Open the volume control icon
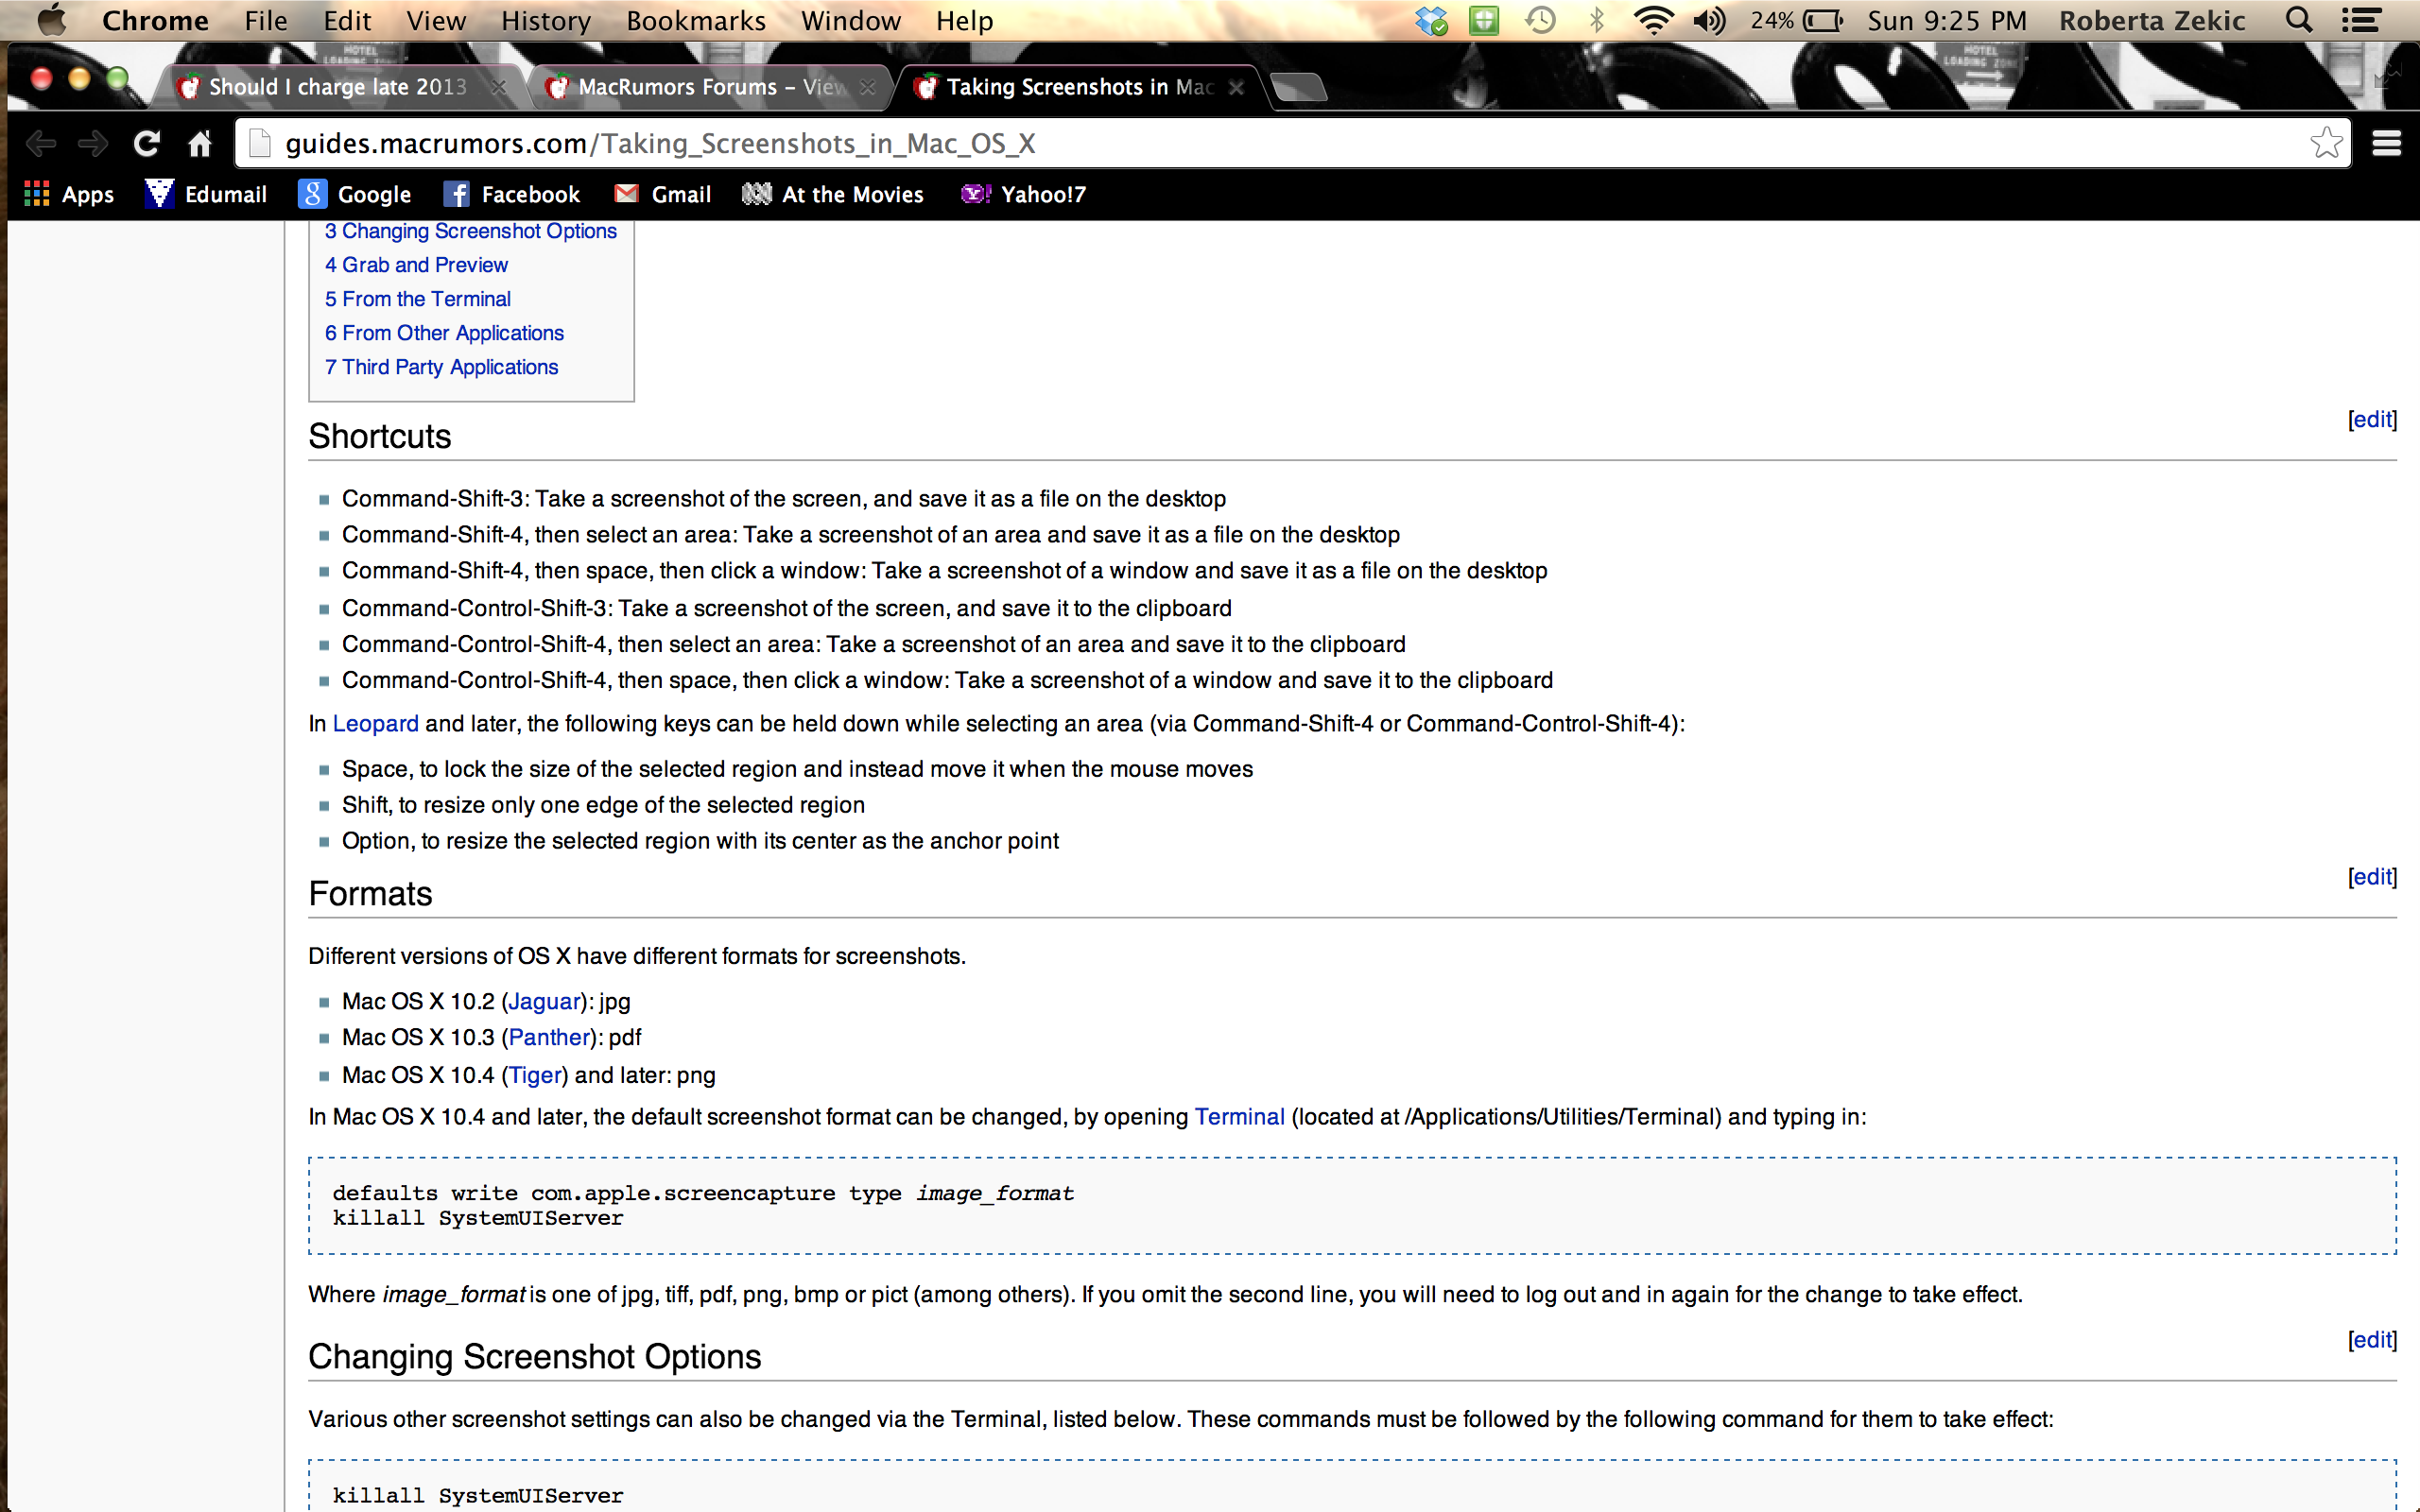Image resolution: width=2420 pixels, height=1512 pixels. pyautogui.click(x=1709, y=20)
